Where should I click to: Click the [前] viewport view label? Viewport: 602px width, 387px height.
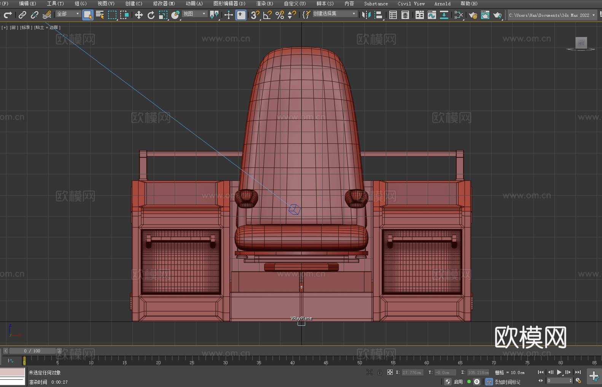click(x=14, y=27)
